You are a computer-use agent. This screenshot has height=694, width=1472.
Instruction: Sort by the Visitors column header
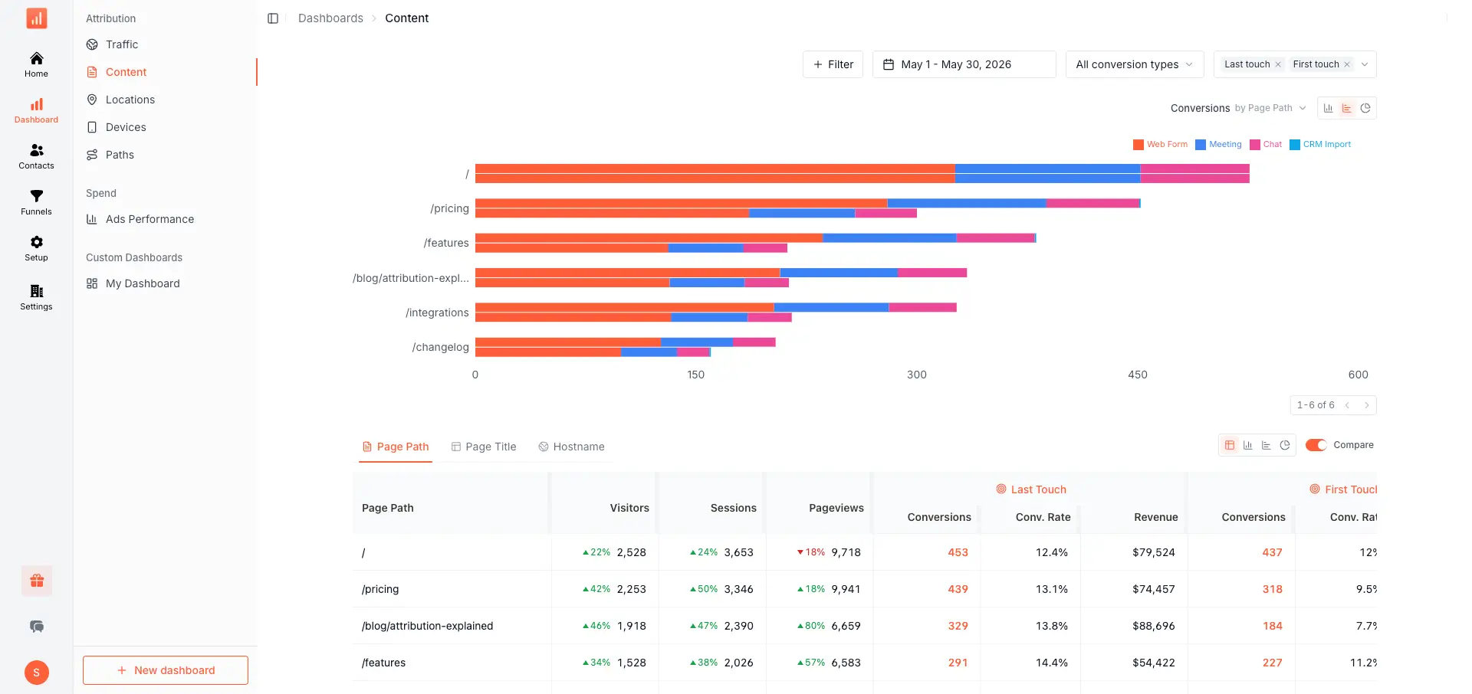click(x=629, y=508)
